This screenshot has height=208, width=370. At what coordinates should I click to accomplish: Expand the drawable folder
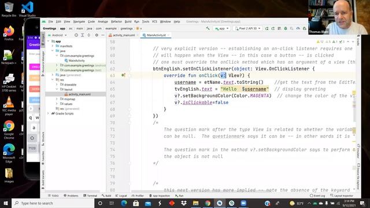click(57, 84)
